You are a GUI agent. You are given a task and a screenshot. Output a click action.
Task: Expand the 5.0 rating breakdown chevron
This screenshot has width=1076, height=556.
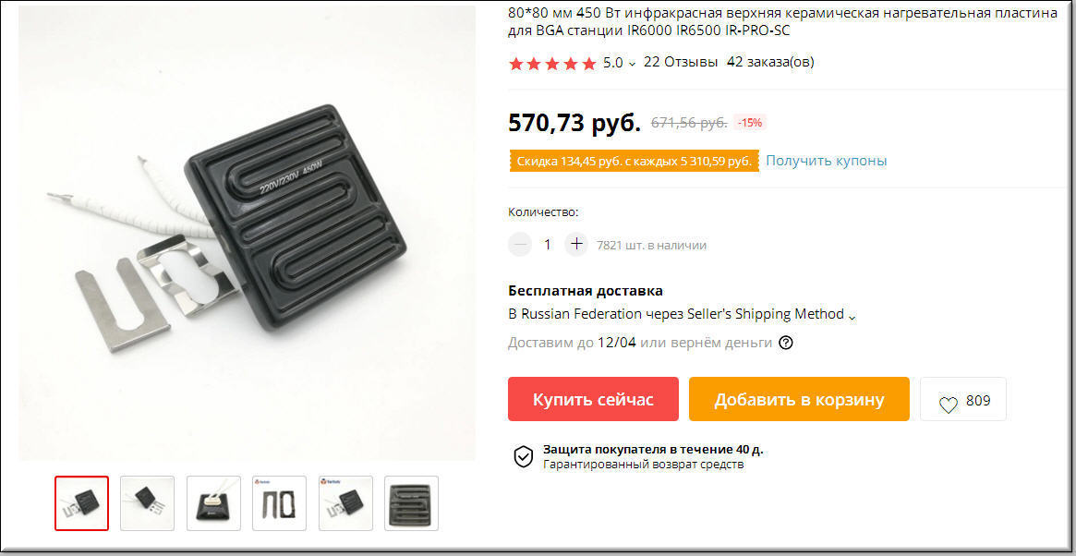(632, 63)
